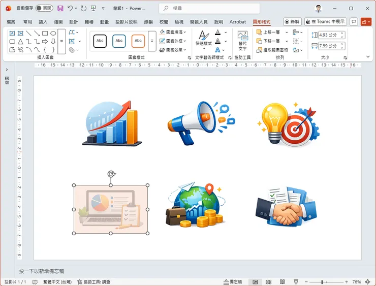Click the search (搜尋) box
The image size is (376, 286).
coord(209,9)
